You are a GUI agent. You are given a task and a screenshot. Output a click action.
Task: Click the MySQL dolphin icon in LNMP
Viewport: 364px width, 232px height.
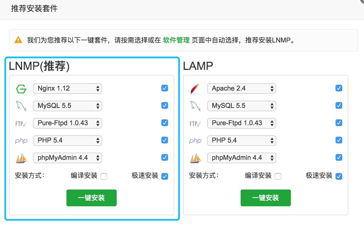coord(21,106)
